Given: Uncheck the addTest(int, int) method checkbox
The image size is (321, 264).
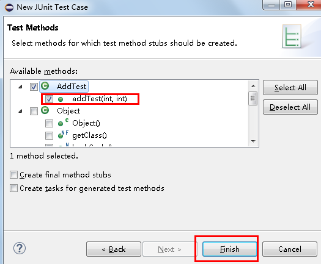Looking at the screenshot, I should 49,99.
